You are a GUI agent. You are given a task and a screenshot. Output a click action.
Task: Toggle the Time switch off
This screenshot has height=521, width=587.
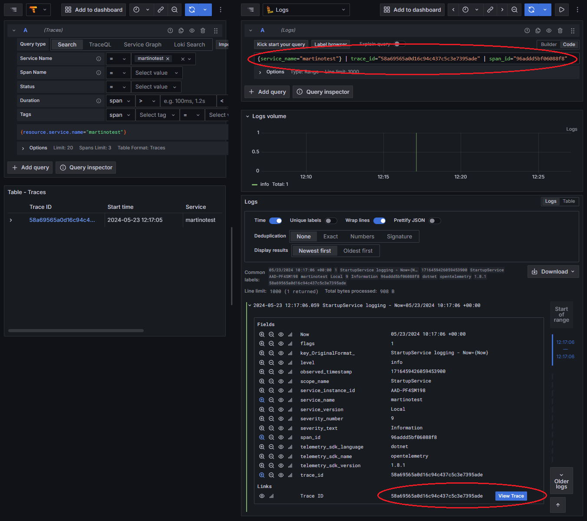275,221
